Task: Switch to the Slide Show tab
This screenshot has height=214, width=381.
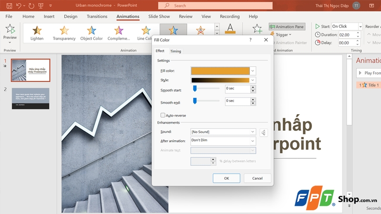Action: point(159,16)
